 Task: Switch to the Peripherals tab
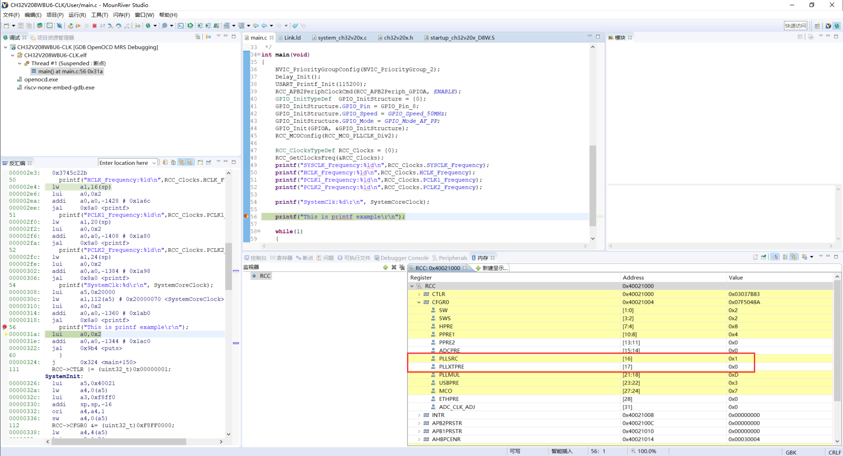450,258
